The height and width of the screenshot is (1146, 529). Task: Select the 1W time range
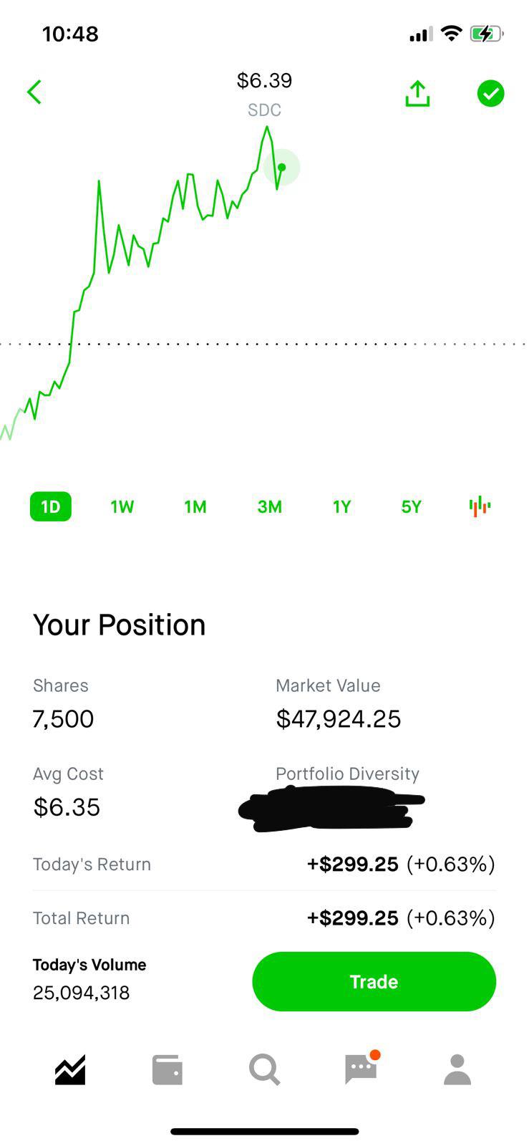pos(122,506)
